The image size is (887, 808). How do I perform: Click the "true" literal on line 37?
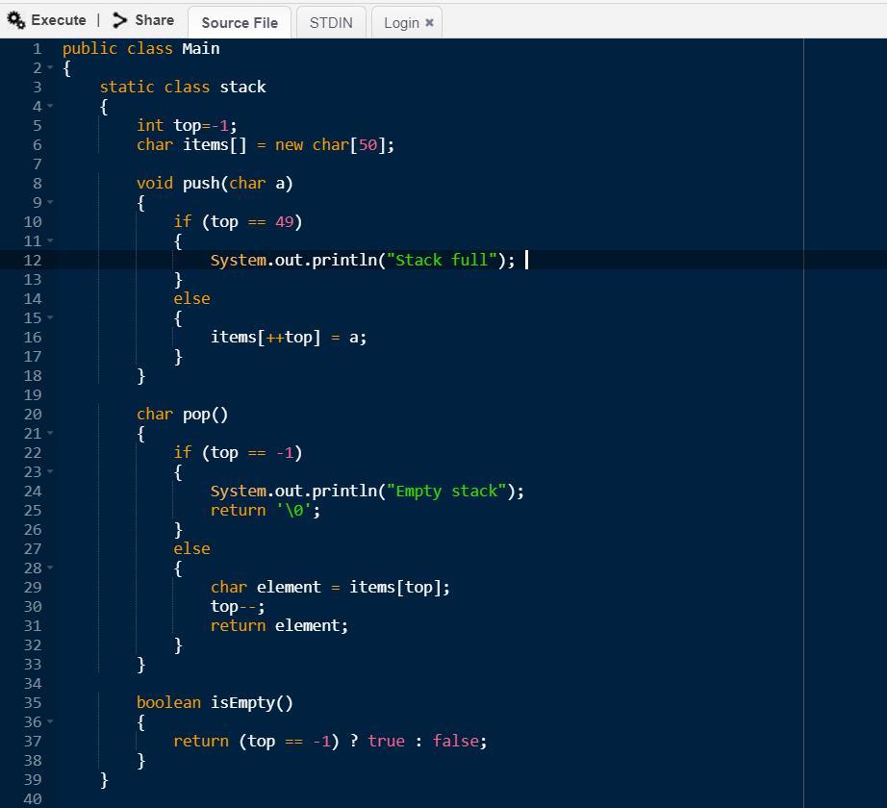pos(387,741)
